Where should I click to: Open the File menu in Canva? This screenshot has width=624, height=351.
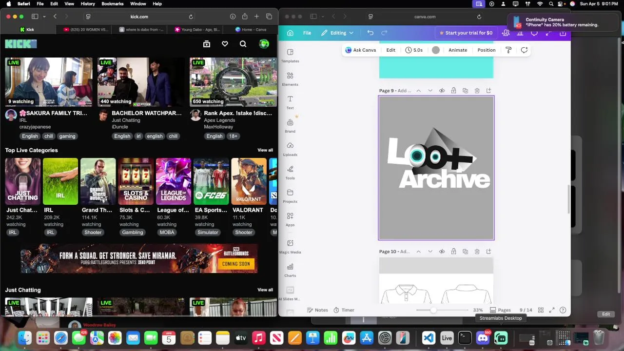(x=307, y=33)
